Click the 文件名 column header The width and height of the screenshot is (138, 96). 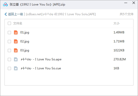(x=17, y=23)
